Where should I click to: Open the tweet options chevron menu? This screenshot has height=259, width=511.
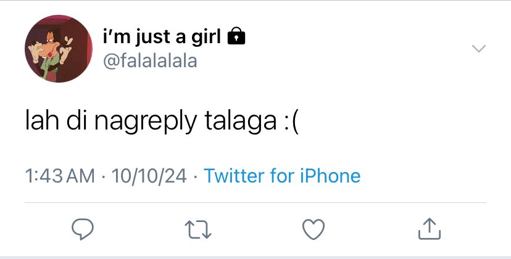click(x=479, y=49)
